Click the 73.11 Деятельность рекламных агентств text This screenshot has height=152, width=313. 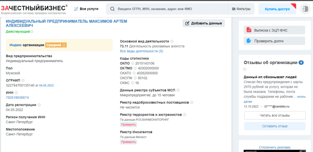[152, 46]
